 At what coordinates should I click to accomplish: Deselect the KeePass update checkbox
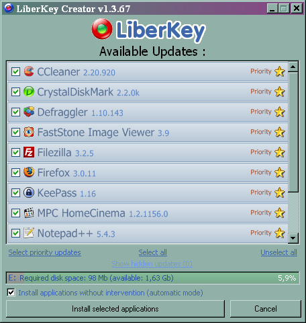[15, 193]
